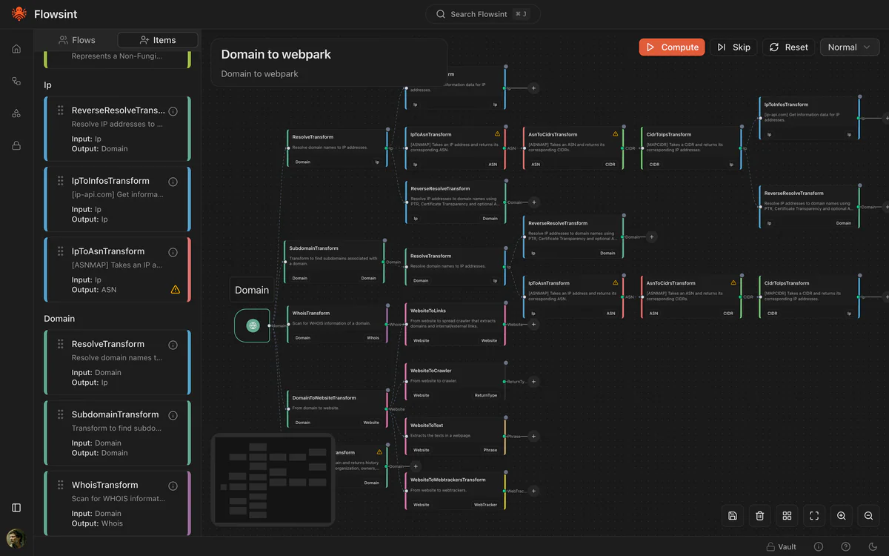Reset the flow using the Reset button
This screenshot has height=556, width=889.
[788, 47]
